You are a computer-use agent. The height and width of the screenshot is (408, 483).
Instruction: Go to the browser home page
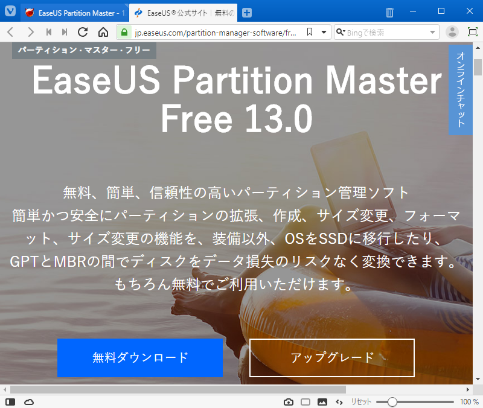(x=103, y=32)
